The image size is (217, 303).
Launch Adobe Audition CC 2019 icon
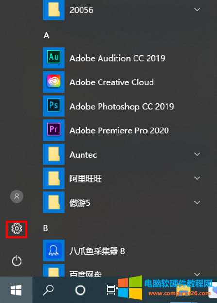53,58
